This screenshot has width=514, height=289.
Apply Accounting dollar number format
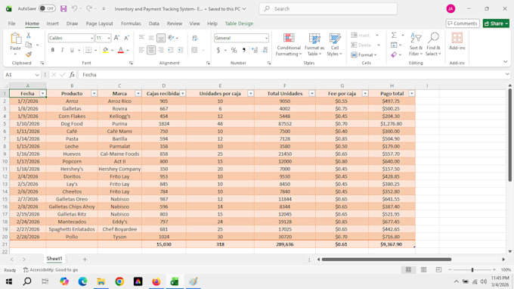(218, 50)
